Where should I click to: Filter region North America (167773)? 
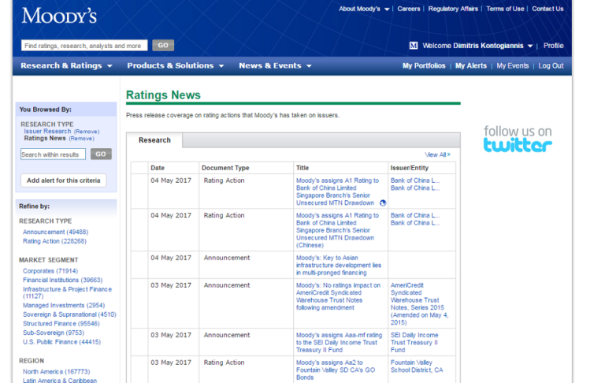pos(57,372)
